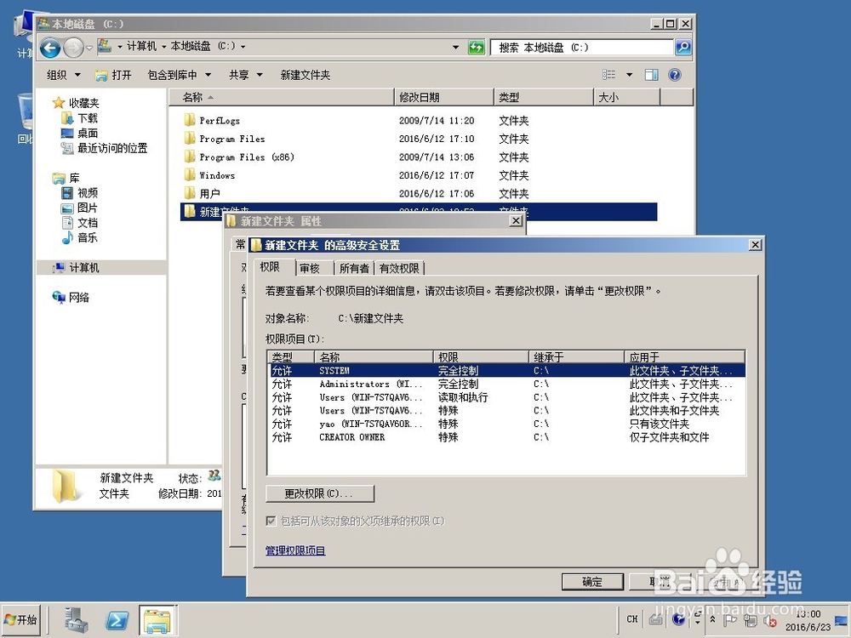Open the change view icon in toolbar
This screenshot has width=851, height=638.
[609, 74]
